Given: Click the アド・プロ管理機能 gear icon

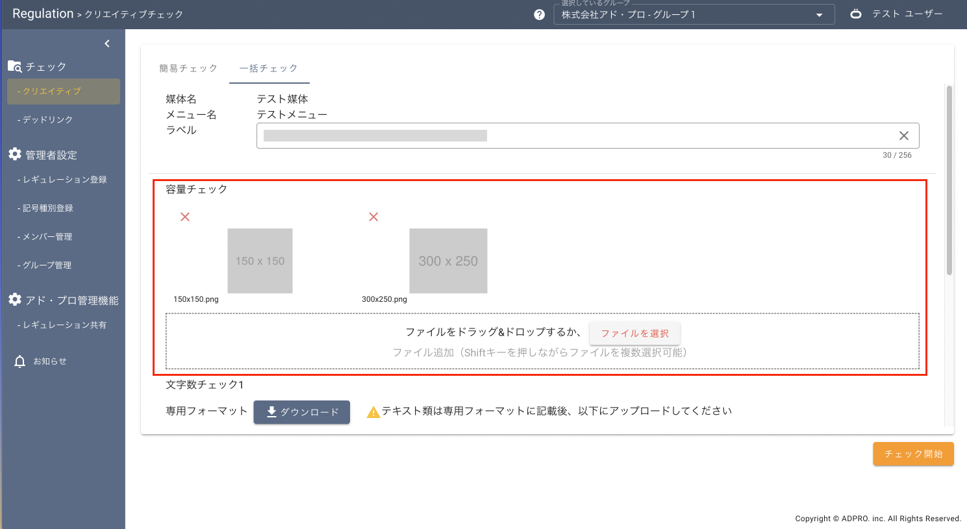Looking at the screenshot, I should point(15,300).
